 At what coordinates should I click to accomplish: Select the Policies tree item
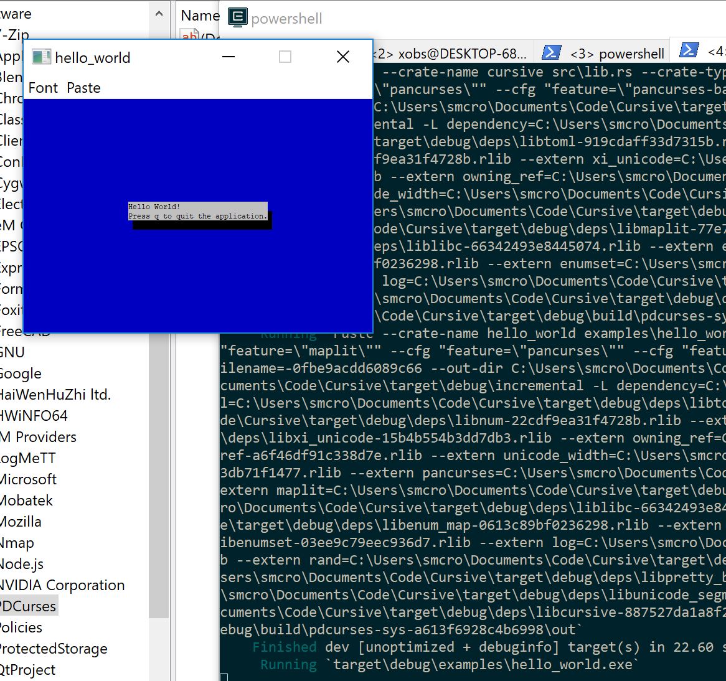pyautogui.click(x=21, y=627)
